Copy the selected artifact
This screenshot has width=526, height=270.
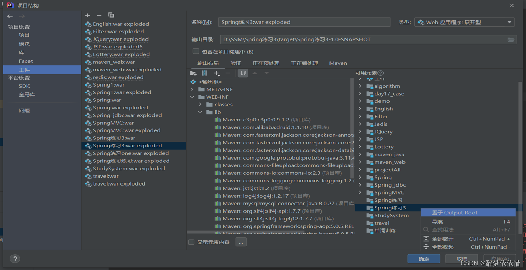tap(111, 15)
